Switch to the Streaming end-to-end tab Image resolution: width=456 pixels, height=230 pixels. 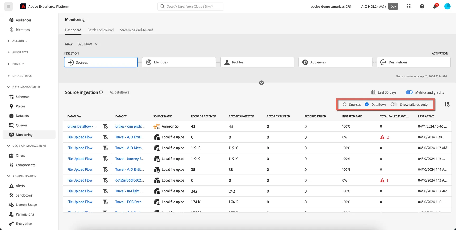point(136,30)
